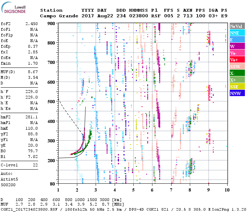Select the NoVal legend swatch
This screenshot has width=247, height=212.
236,26
